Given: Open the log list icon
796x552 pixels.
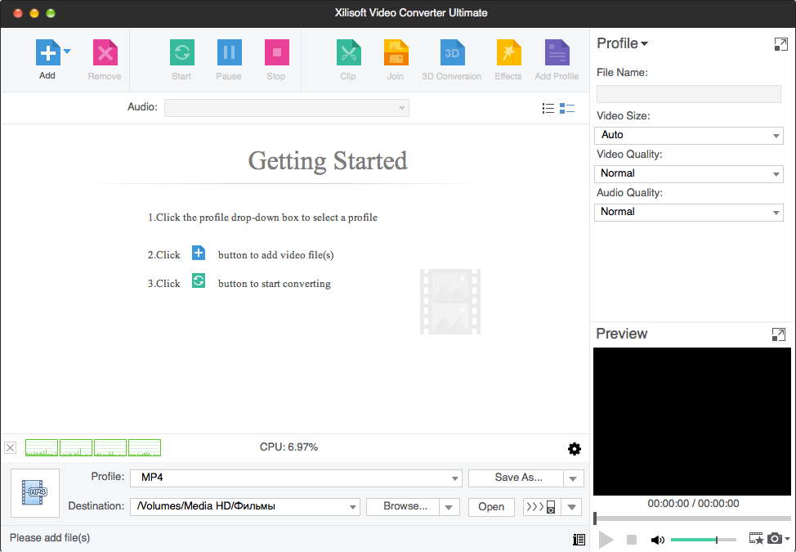Looking at the screenshot, I should [579, 539].
